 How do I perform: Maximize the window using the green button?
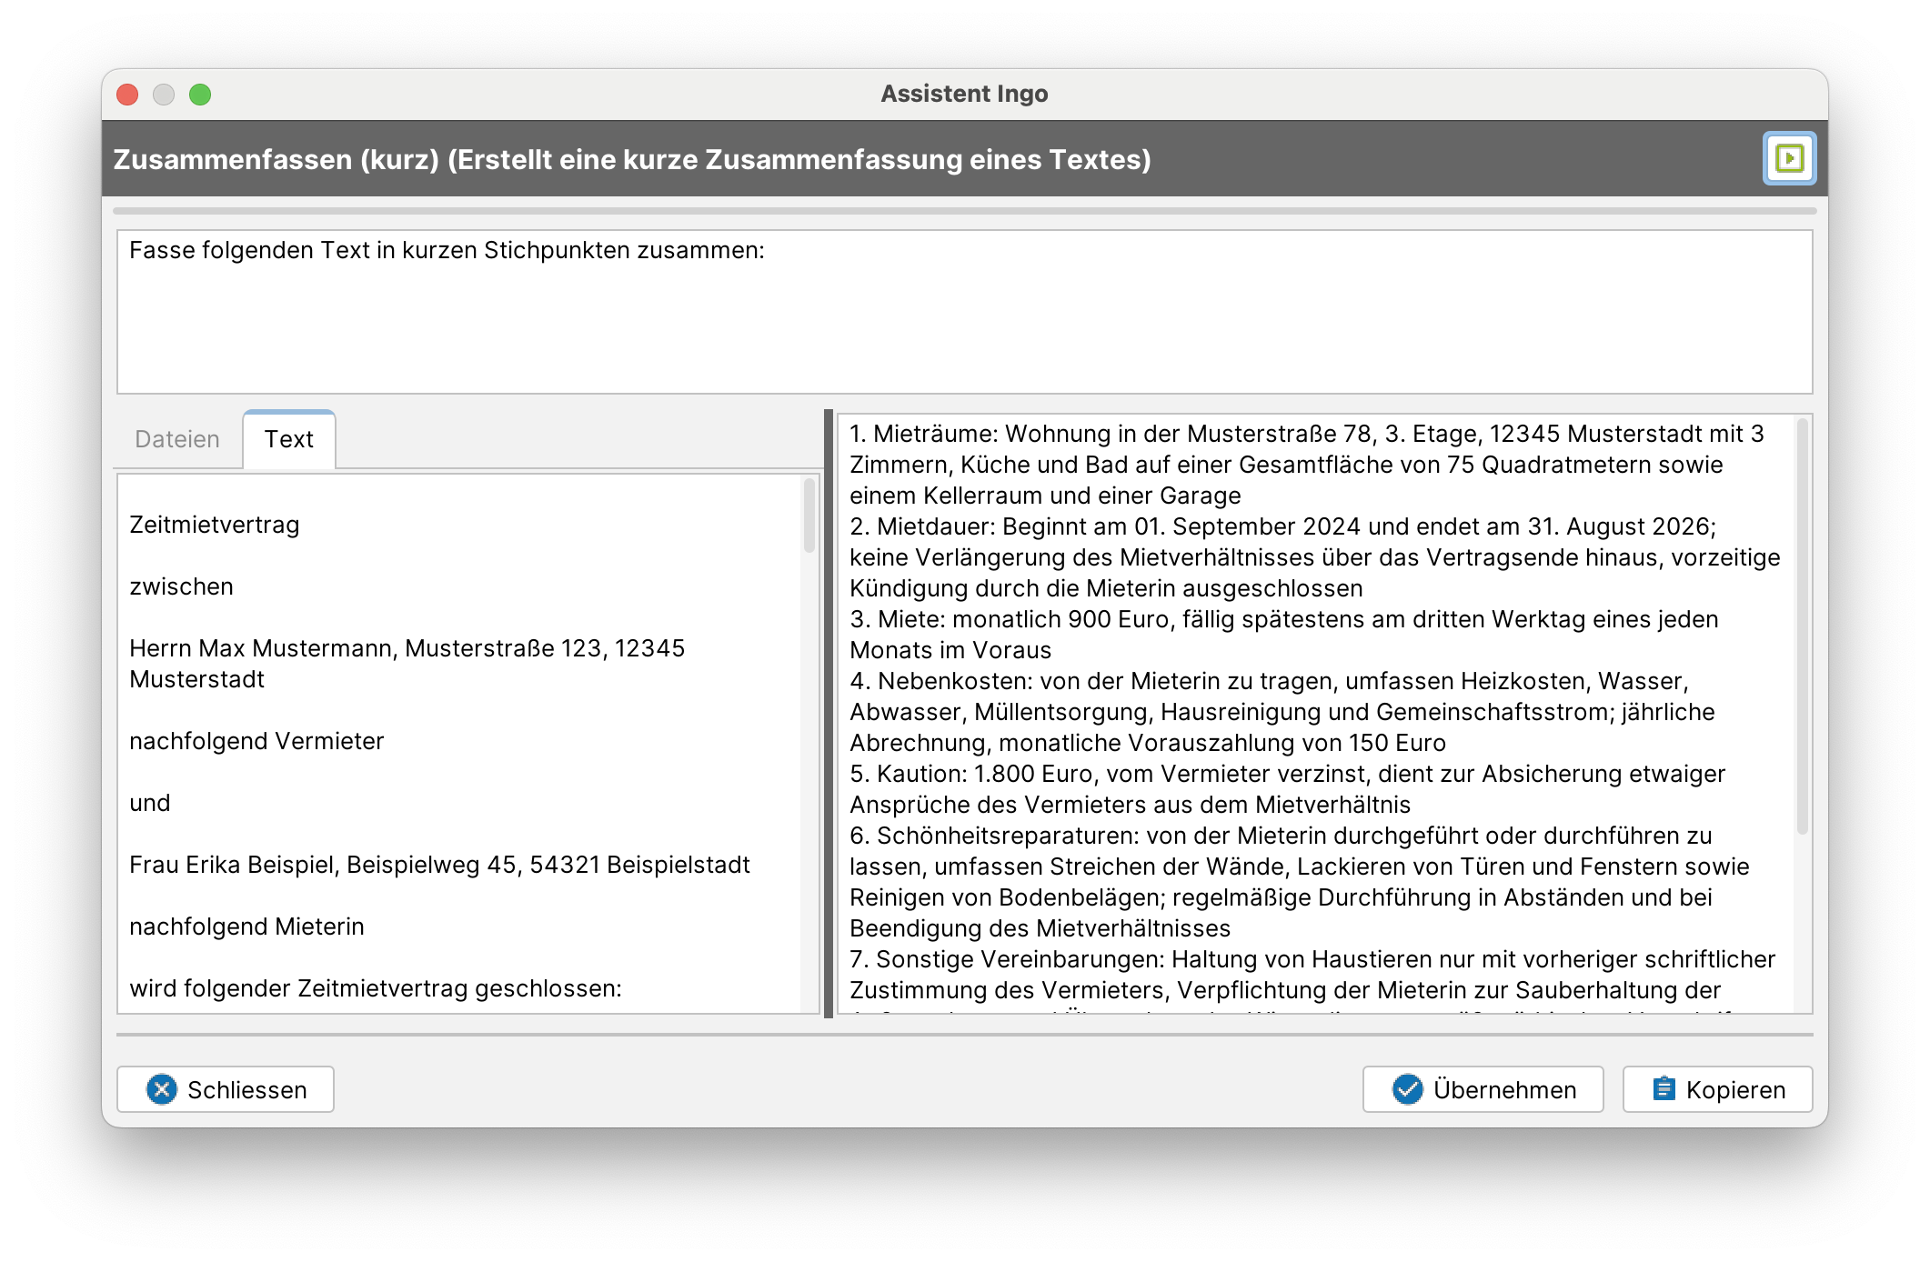click(200, 95)
